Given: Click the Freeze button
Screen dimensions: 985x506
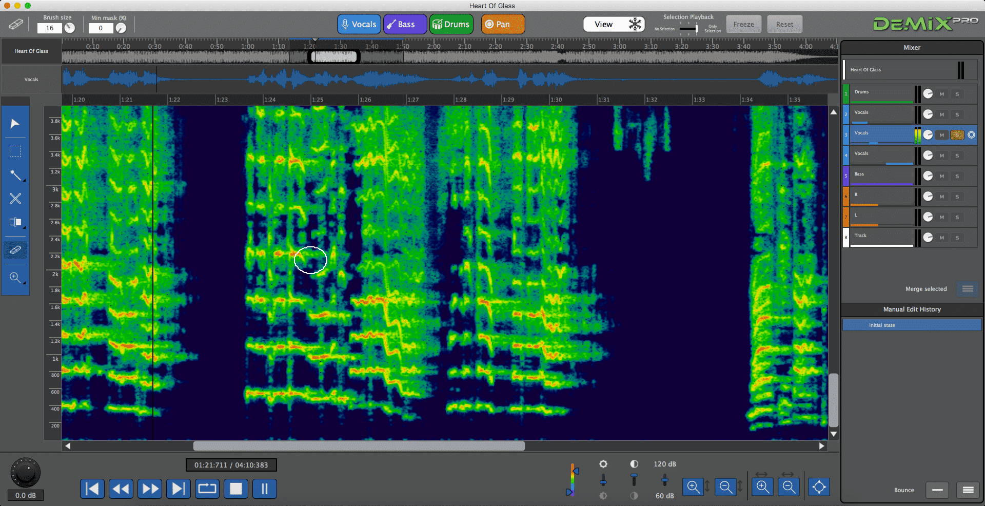Looking at the screenshot, I should point(743,24).
